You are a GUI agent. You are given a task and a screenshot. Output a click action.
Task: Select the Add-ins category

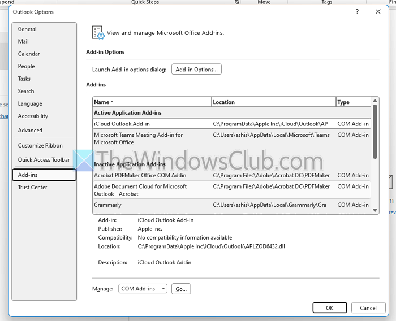[x=44, y=175]
